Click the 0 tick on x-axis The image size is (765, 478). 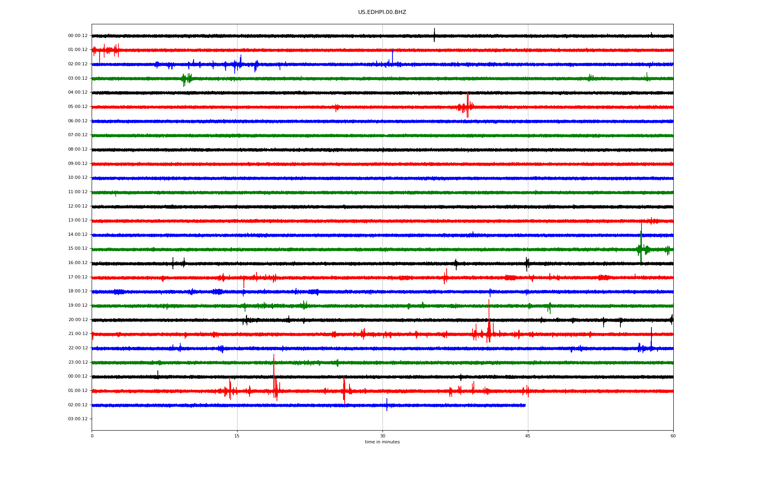[x=92, y=436]
